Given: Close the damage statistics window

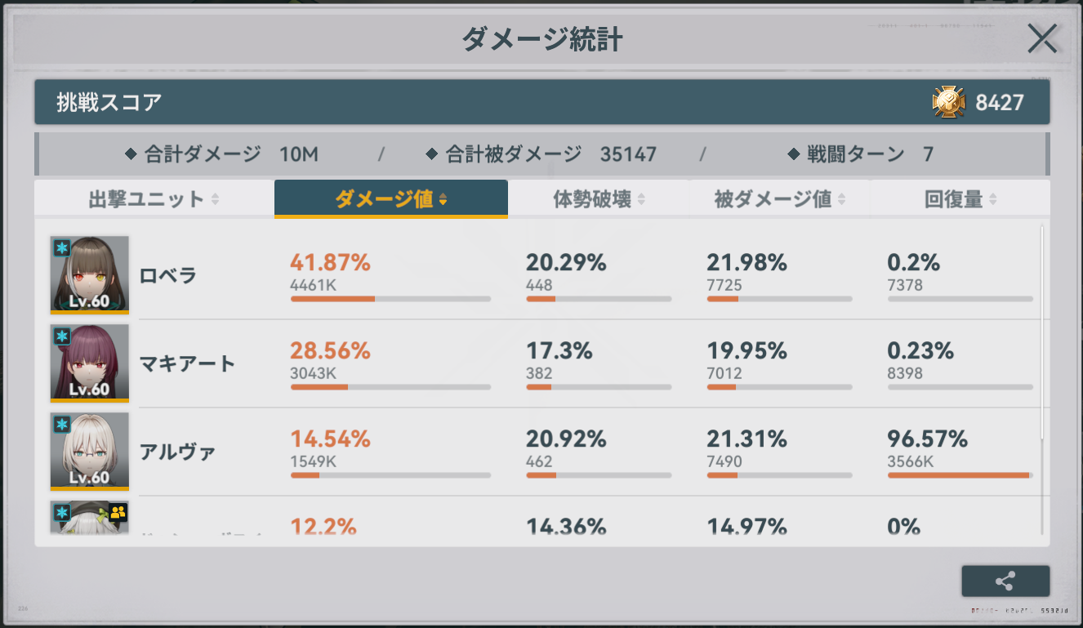Looking at the screenshot, I should coord(1042,38).
